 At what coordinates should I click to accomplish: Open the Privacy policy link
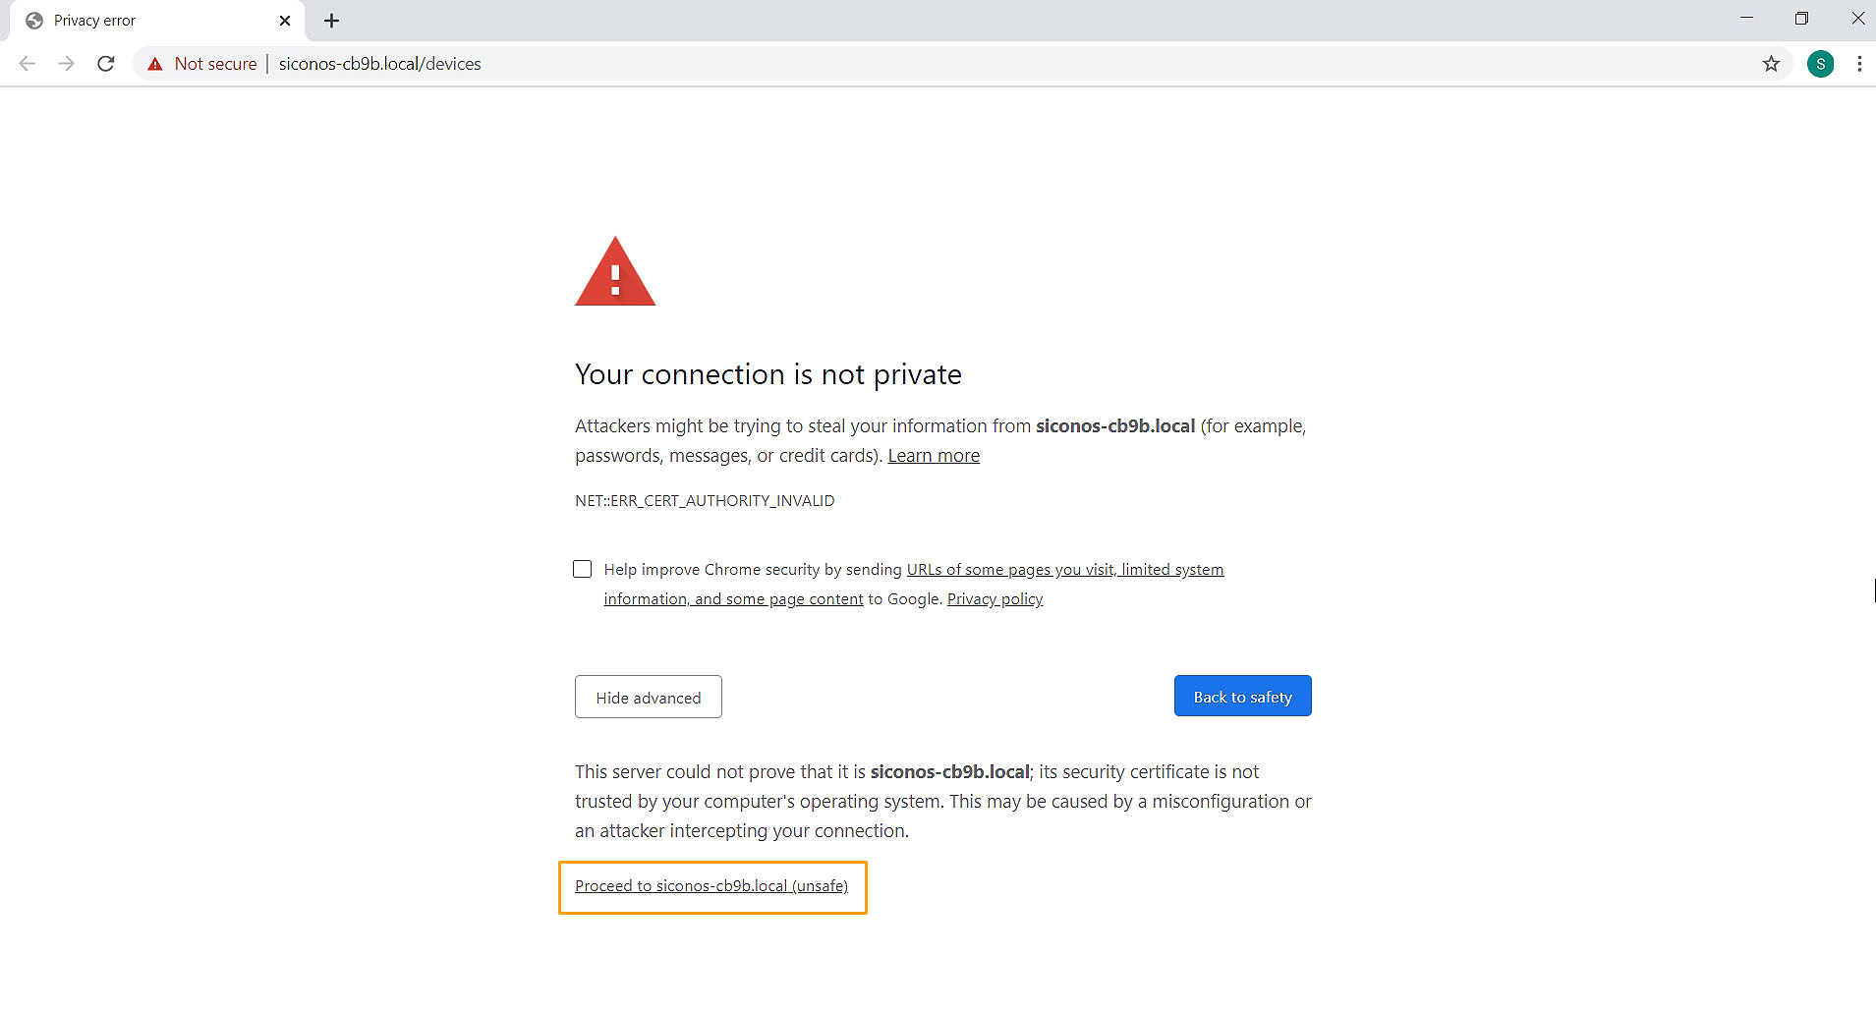[995, 599]
